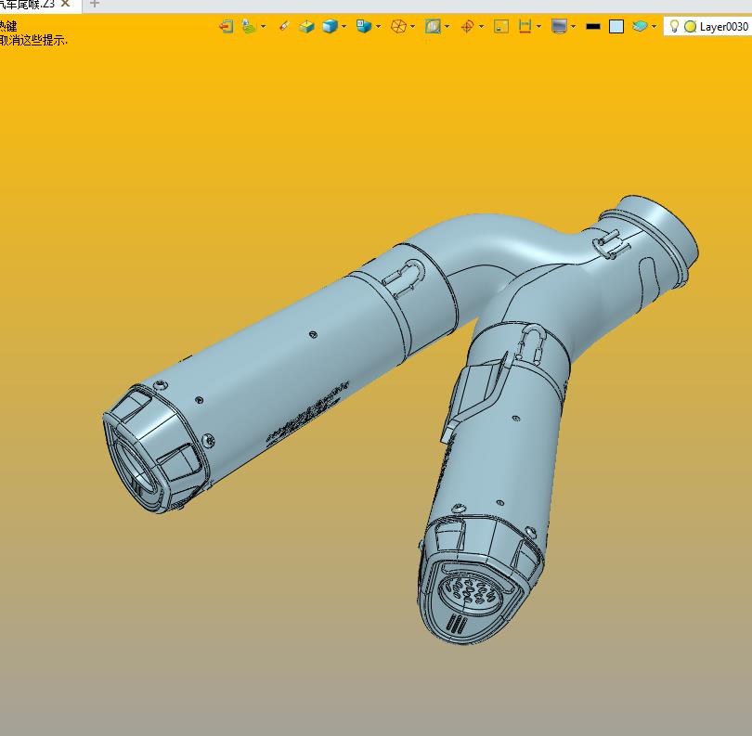
Task: Open dropdown beside red crosshair icon
Action: pyautogui.click(x=481, y=27)
